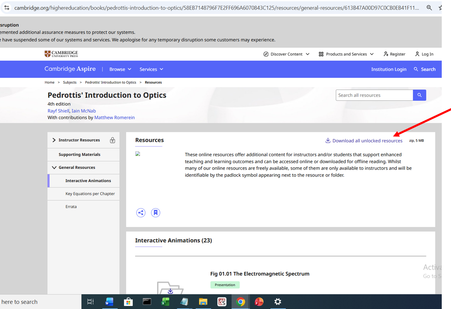
Task: Open File Explorer from the taskbar
Action: [203, 302]
